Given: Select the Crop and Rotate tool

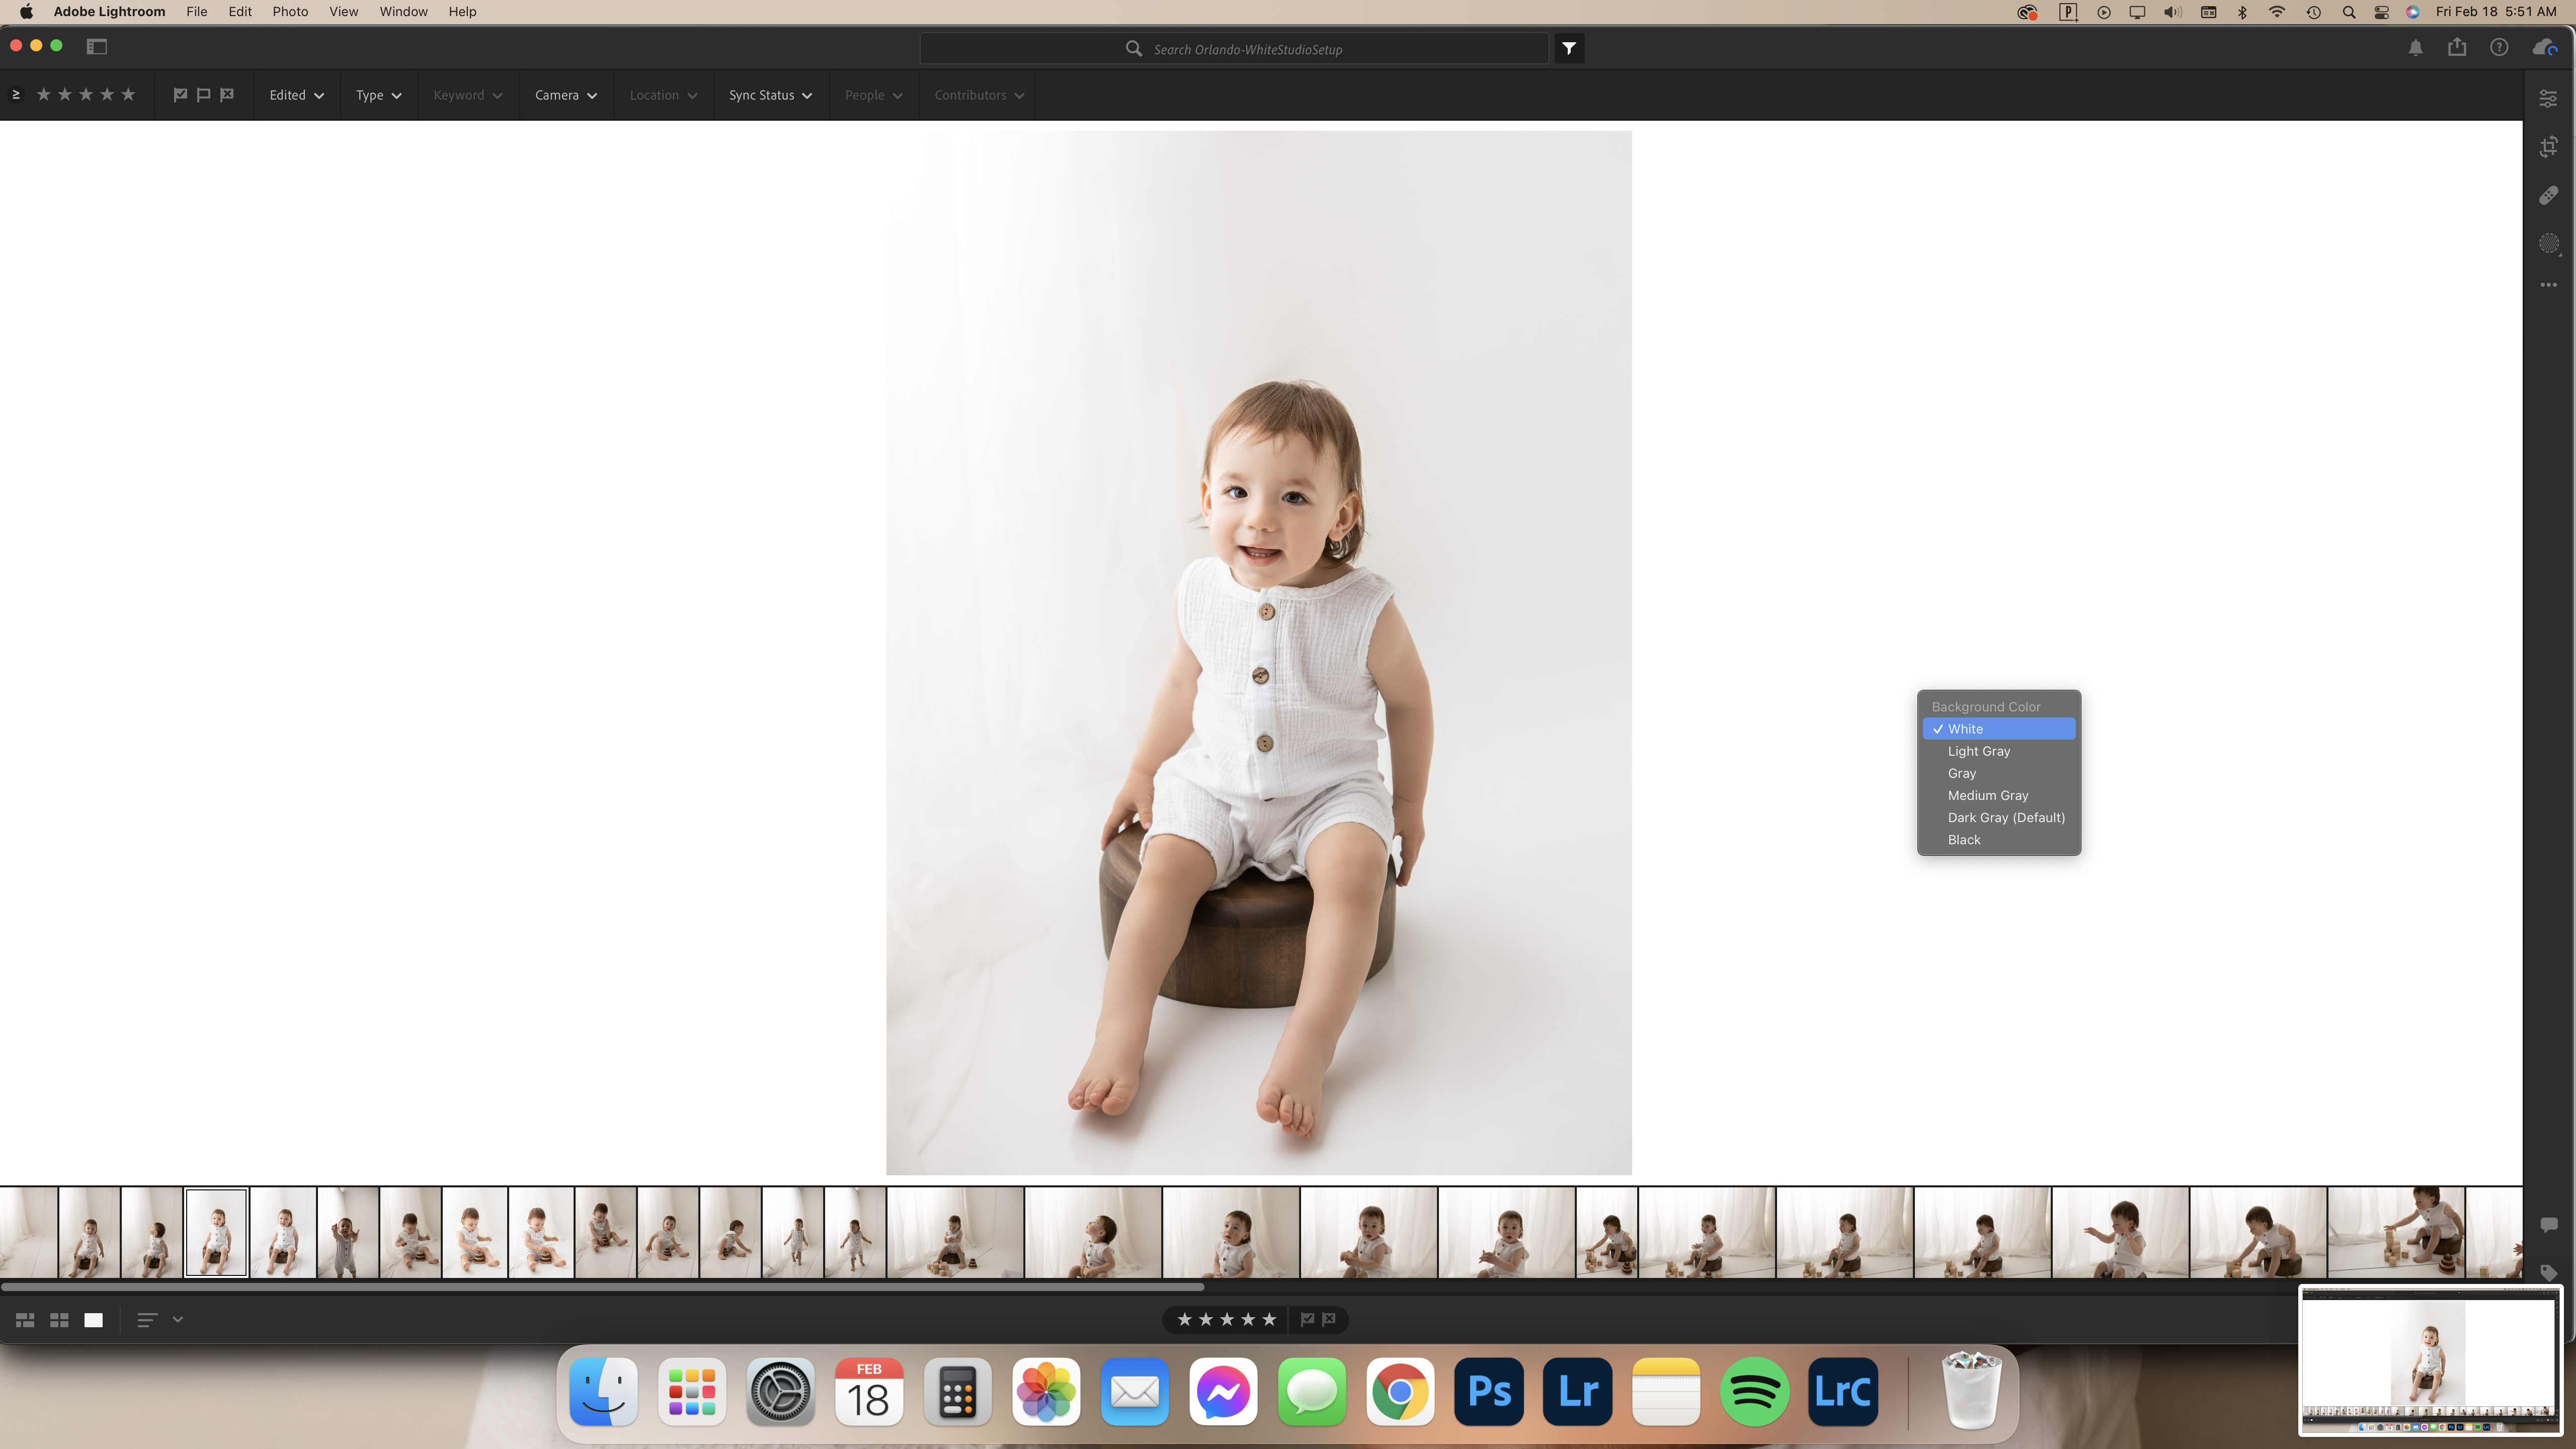Looking at the screenshot, I should coord(2548,147).
